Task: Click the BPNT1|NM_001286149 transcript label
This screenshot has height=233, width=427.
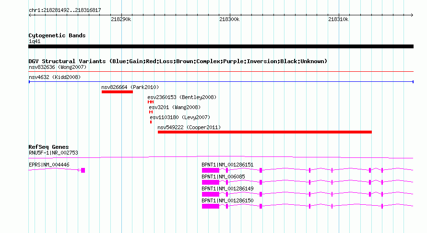Action: tap(227, 189)
